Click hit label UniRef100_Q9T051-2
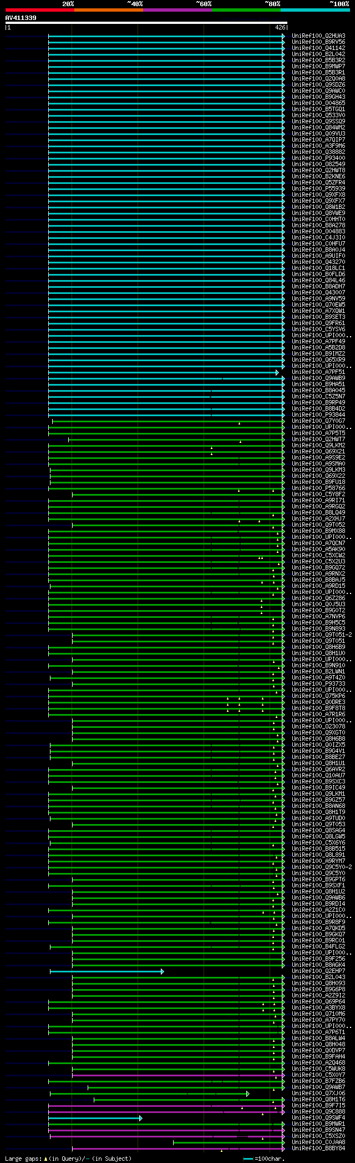This screenshot has height=1163, width=355. point(322,635)
